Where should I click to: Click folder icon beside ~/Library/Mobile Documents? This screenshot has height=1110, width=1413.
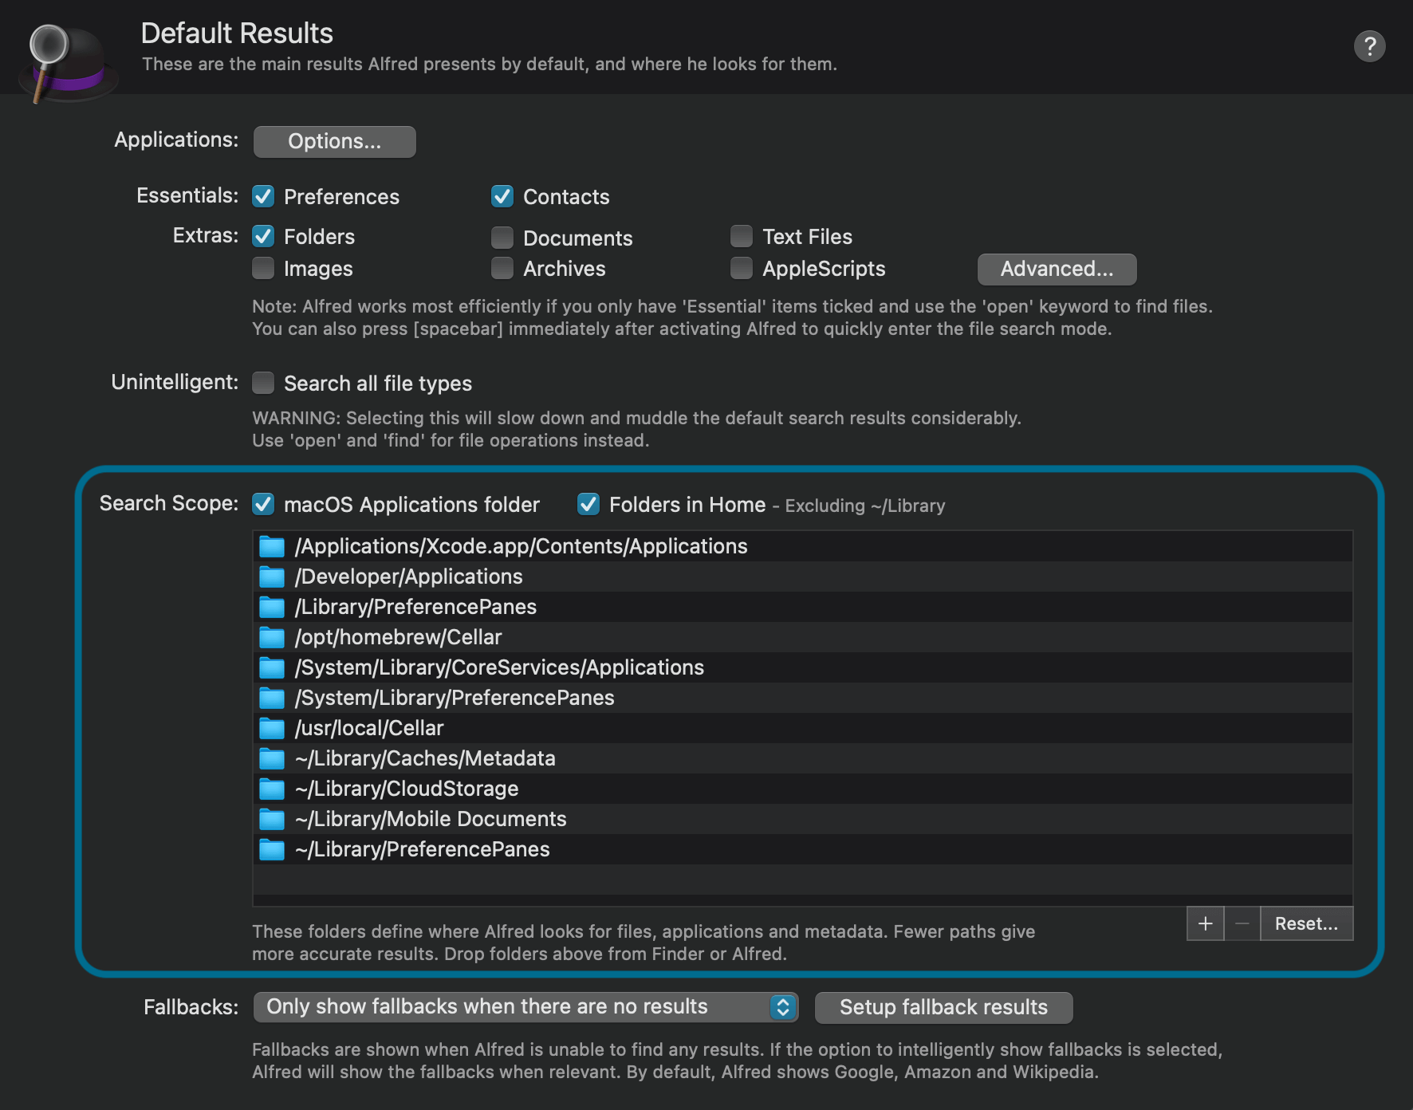[272, 819]
